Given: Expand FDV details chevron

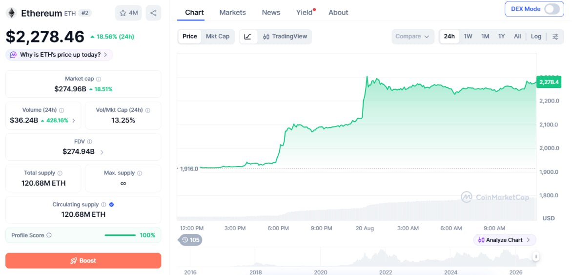Looking at the screenshot, I should (x=102, y=152).
